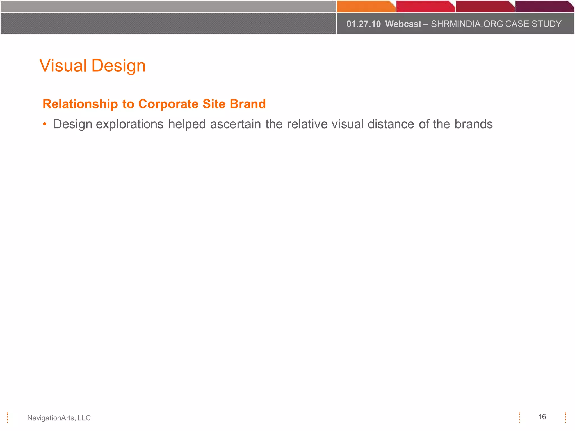This screenshot has width=575, height=431.
Task: Click the bullet text starting with 'Design explorations helped'
Action: click(273, 124)
